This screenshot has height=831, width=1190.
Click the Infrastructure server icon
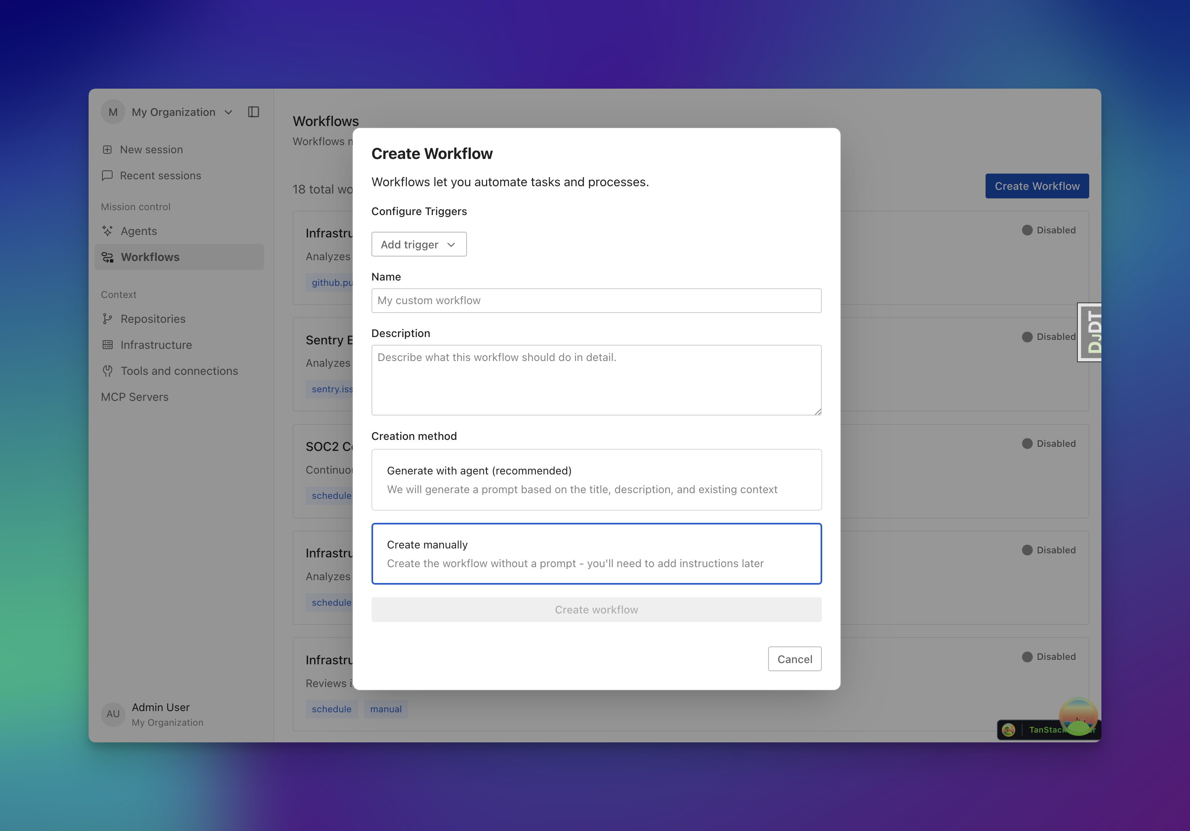pyautogui.click(x=107, y=345)
